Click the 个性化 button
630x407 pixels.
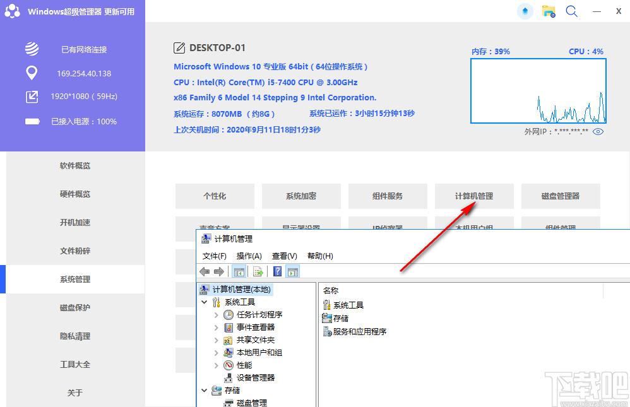click(215, 196)
